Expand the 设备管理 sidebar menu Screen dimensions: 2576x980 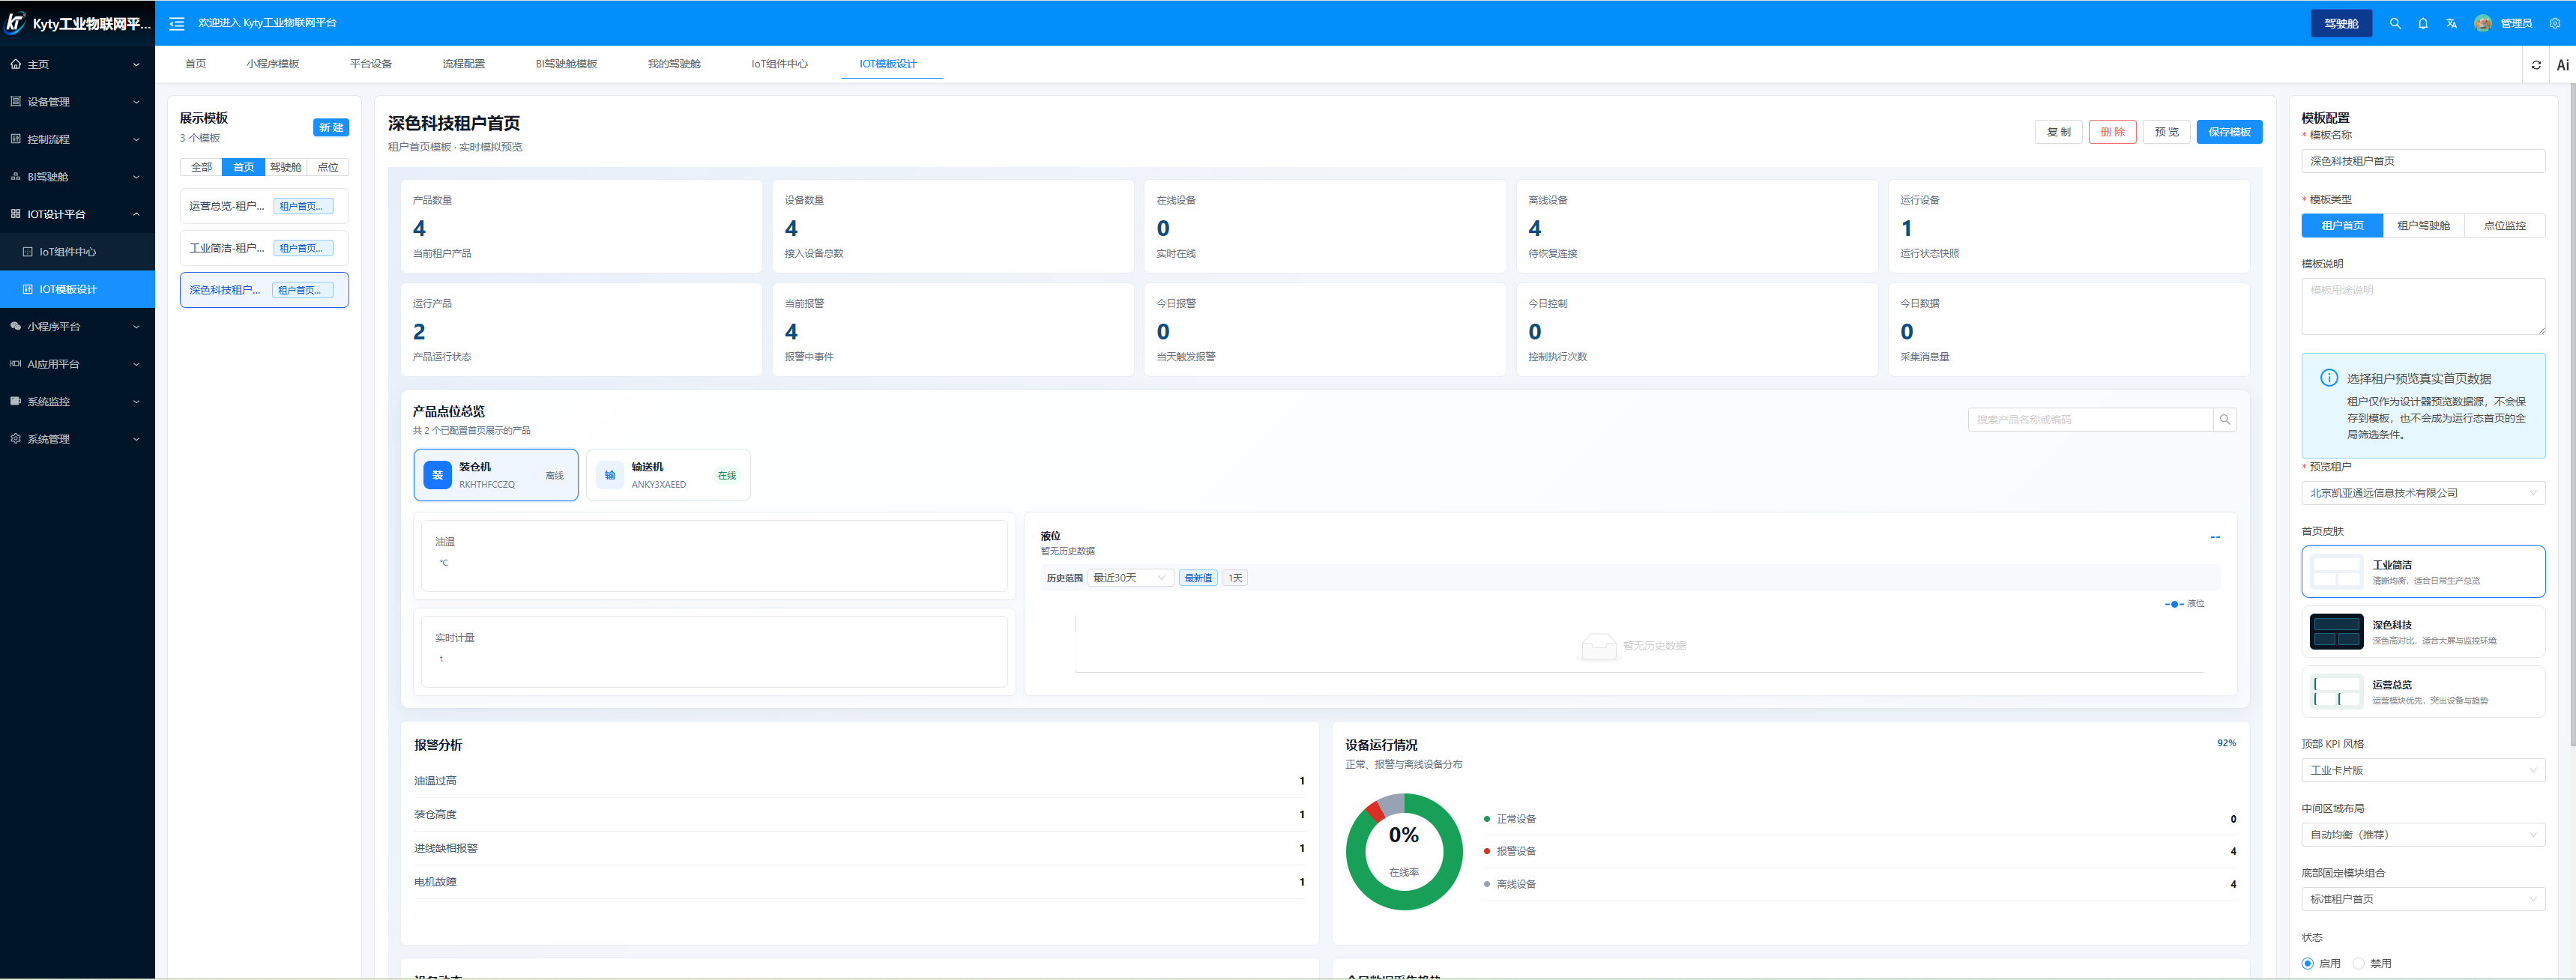77,102
